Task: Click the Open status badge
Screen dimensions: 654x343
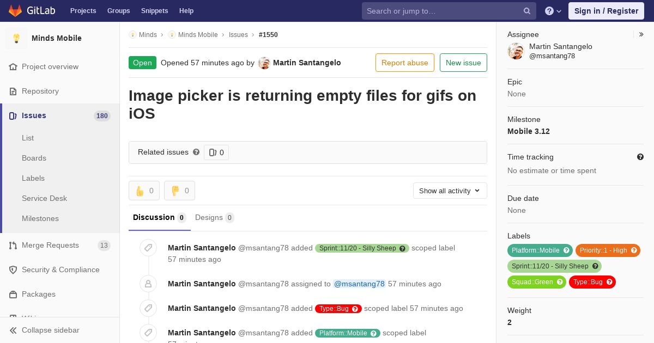Action: tap(142, 63)
